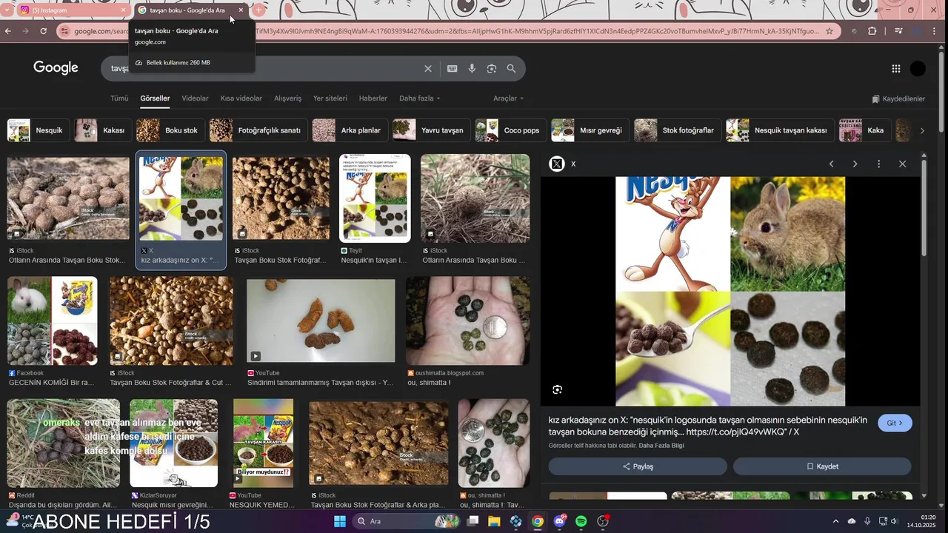The height and width of the screenshot is (533, 948).
Task: Open File Explorer from the taskbar
Action: (494, 521)
